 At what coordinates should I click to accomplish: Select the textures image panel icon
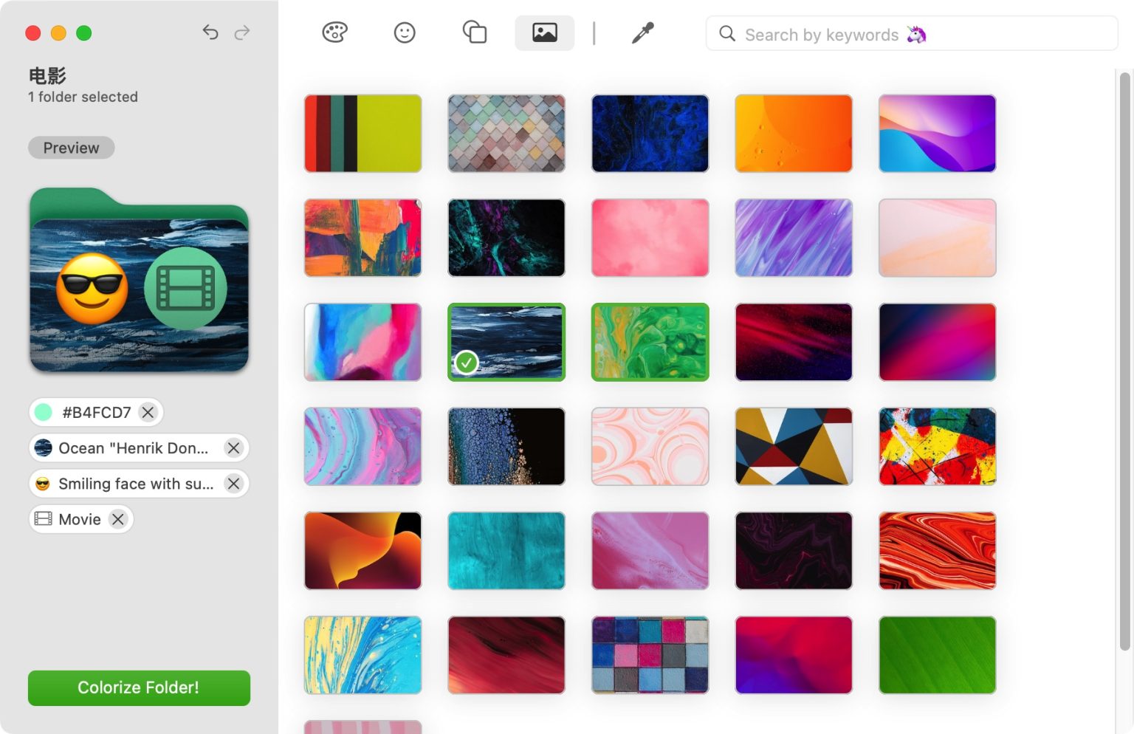click(x=544, y=32)
